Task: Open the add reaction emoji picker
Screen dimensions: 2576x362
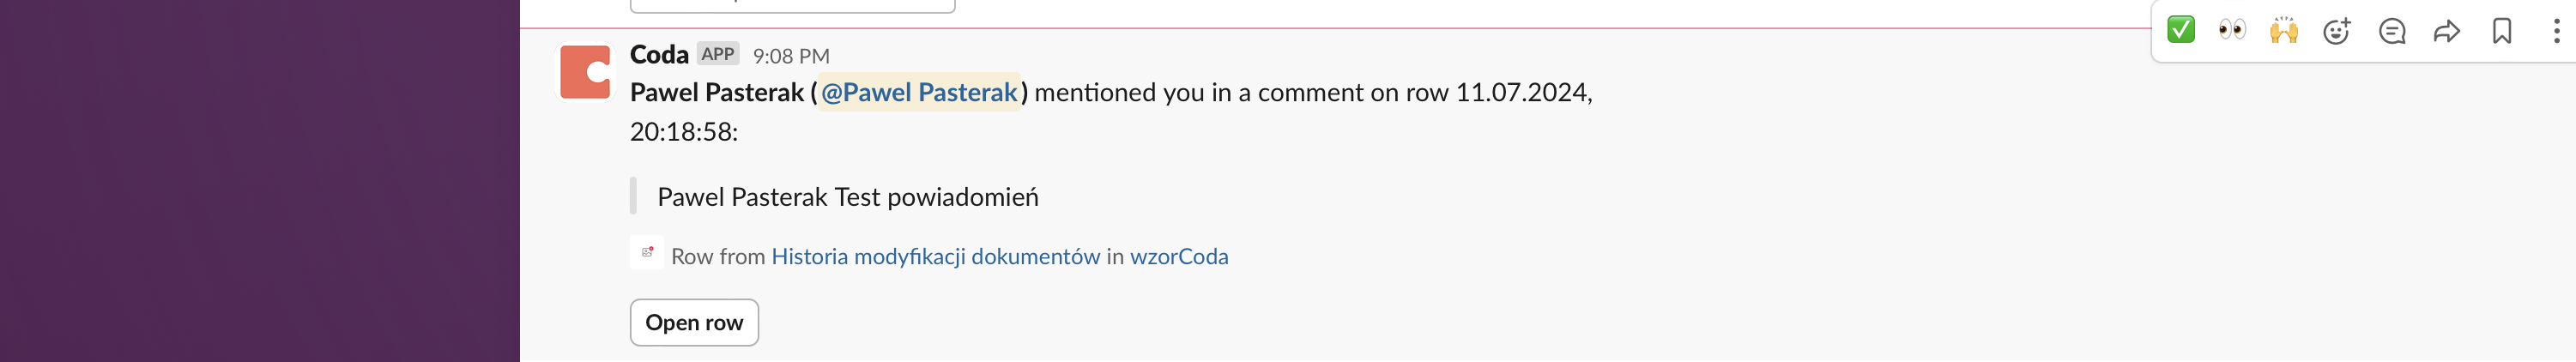Action: point(2337,31)
